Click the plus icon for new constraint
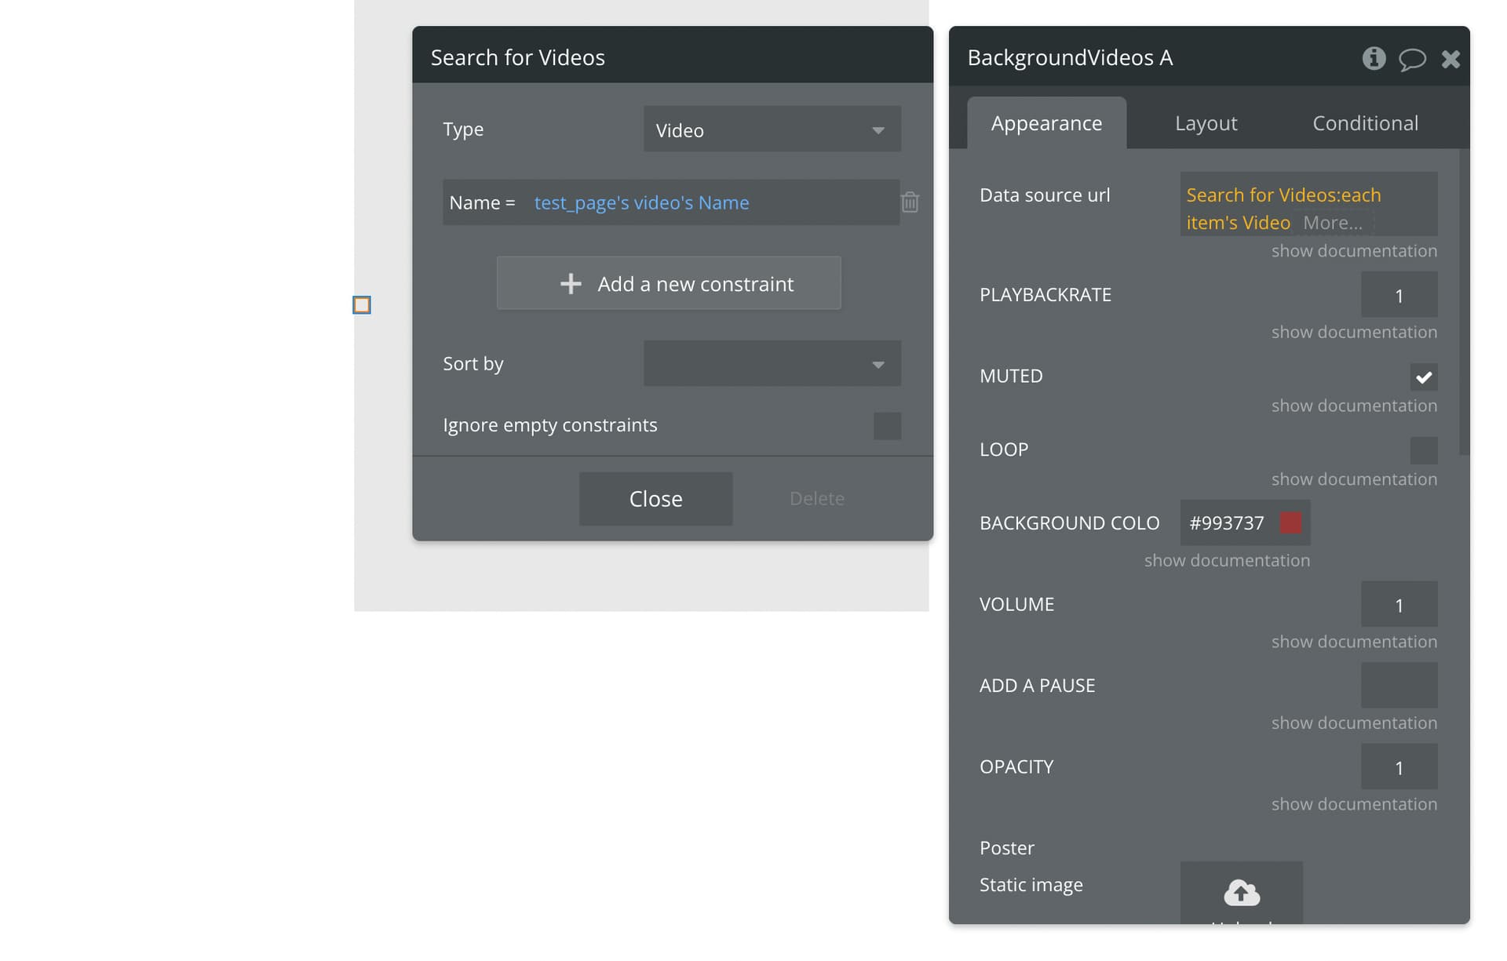This screenshot has height=961, width=1507. tap(571, 284)
